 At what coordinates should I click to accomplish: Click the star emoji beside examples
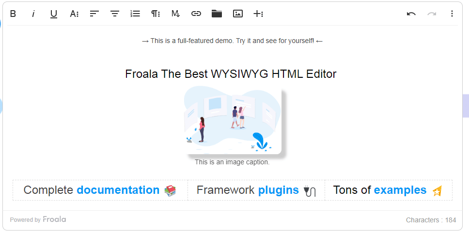[437, 190]
